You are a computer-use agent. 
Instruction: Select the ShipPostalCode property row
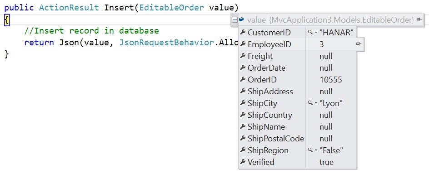click(x=298, y=139)
